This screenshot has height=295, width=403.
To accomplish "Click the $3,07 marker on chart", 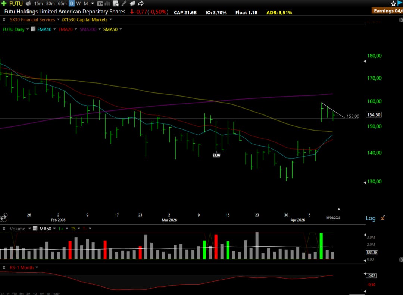I will click(216, 155).
